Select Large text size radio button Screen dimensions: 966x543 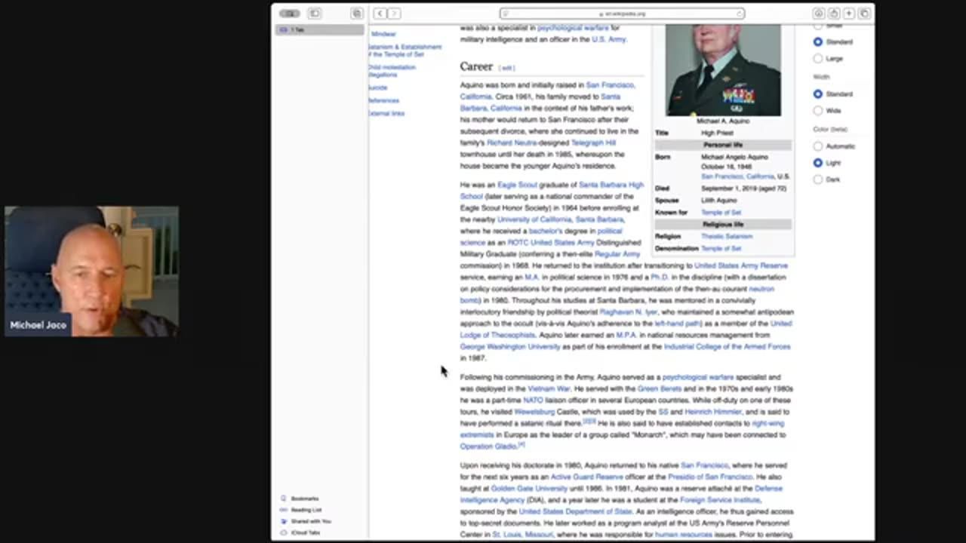coord(817,58)
